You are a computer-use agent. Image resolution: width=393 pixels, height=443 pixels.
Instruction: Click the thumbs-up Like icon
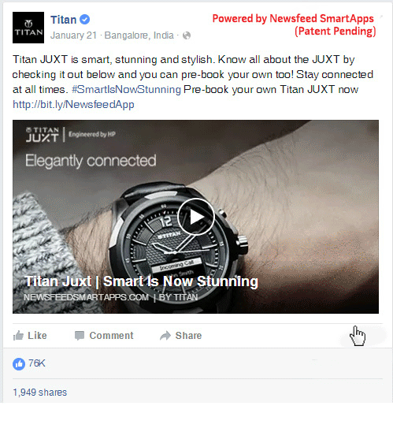(18, 336)
